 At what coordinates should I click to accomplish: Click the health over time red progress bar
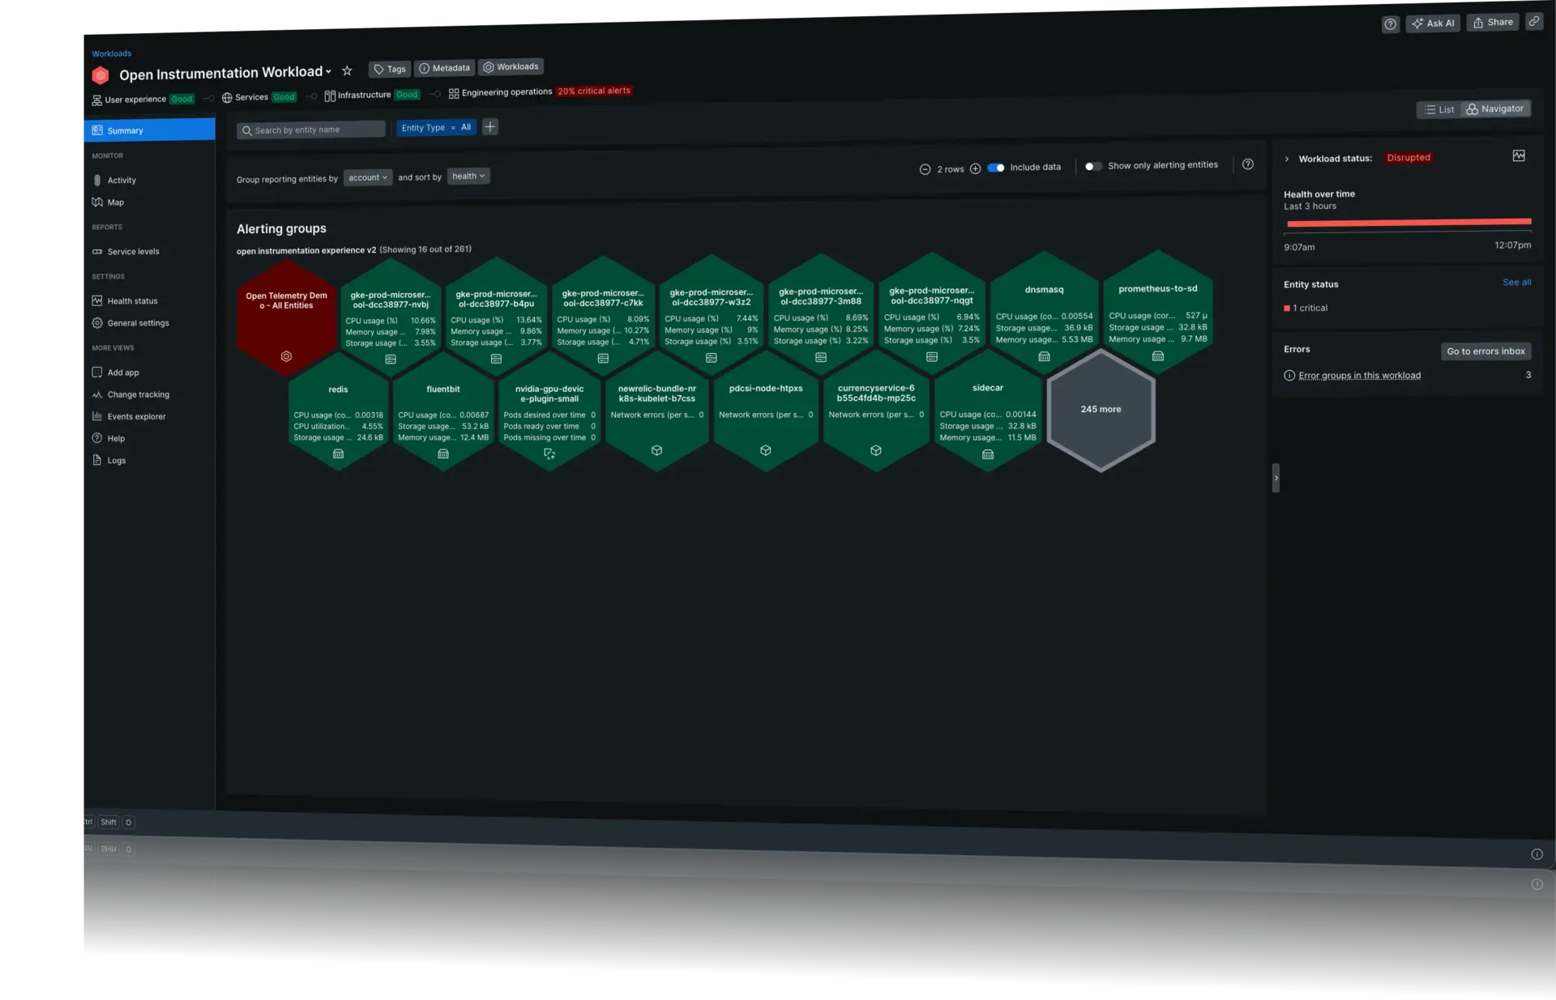click(x=1408, y=224)
